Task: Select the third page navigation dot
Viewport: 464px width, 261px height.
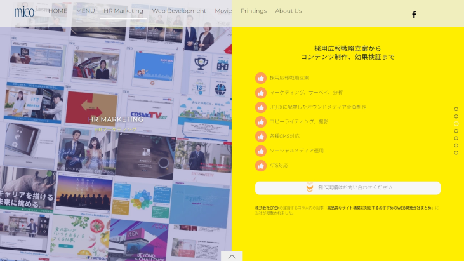Action: [x=456, y=124]
